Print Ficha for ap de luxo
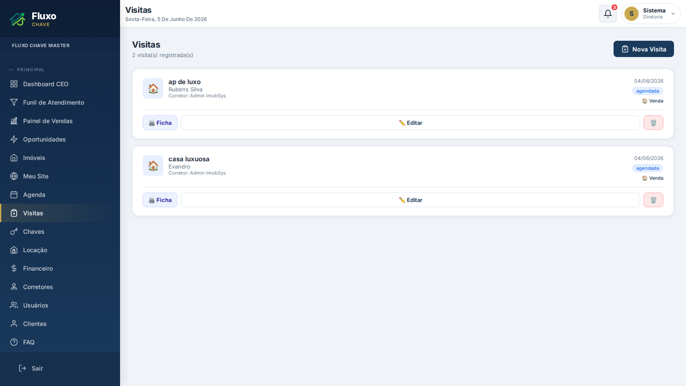Image resolution: width=686 pixels, height=386 pixels. tap(160, 123)
